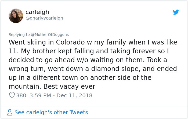Open the @gnarlyycarleigh handle link
Screen dimensions: 188x119
point(44,18)
